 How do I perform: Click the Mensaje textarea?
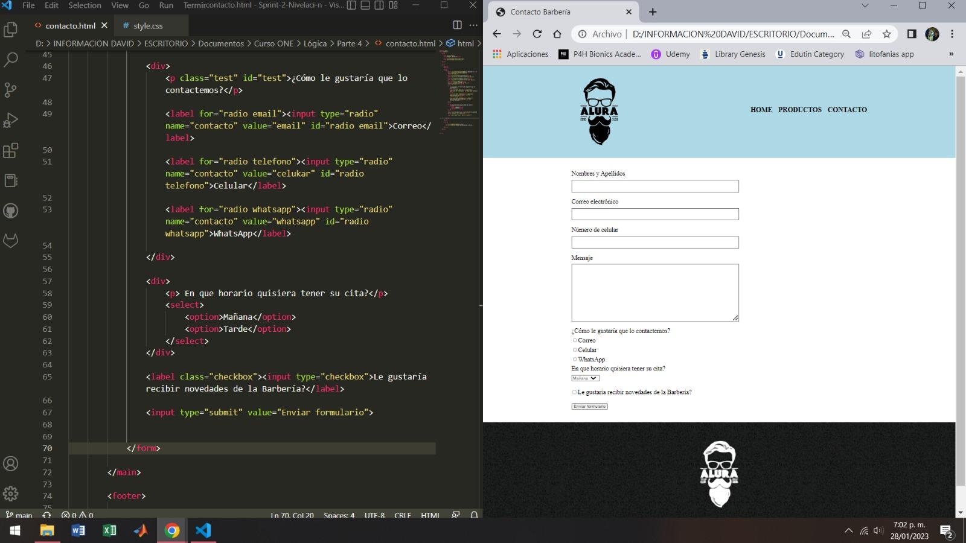(x=655, y=293)
